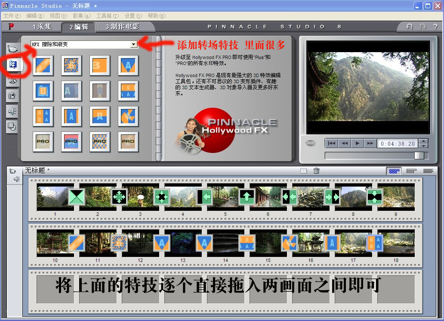Open the still images album tab
444x321 pixels.
point(12,96)
